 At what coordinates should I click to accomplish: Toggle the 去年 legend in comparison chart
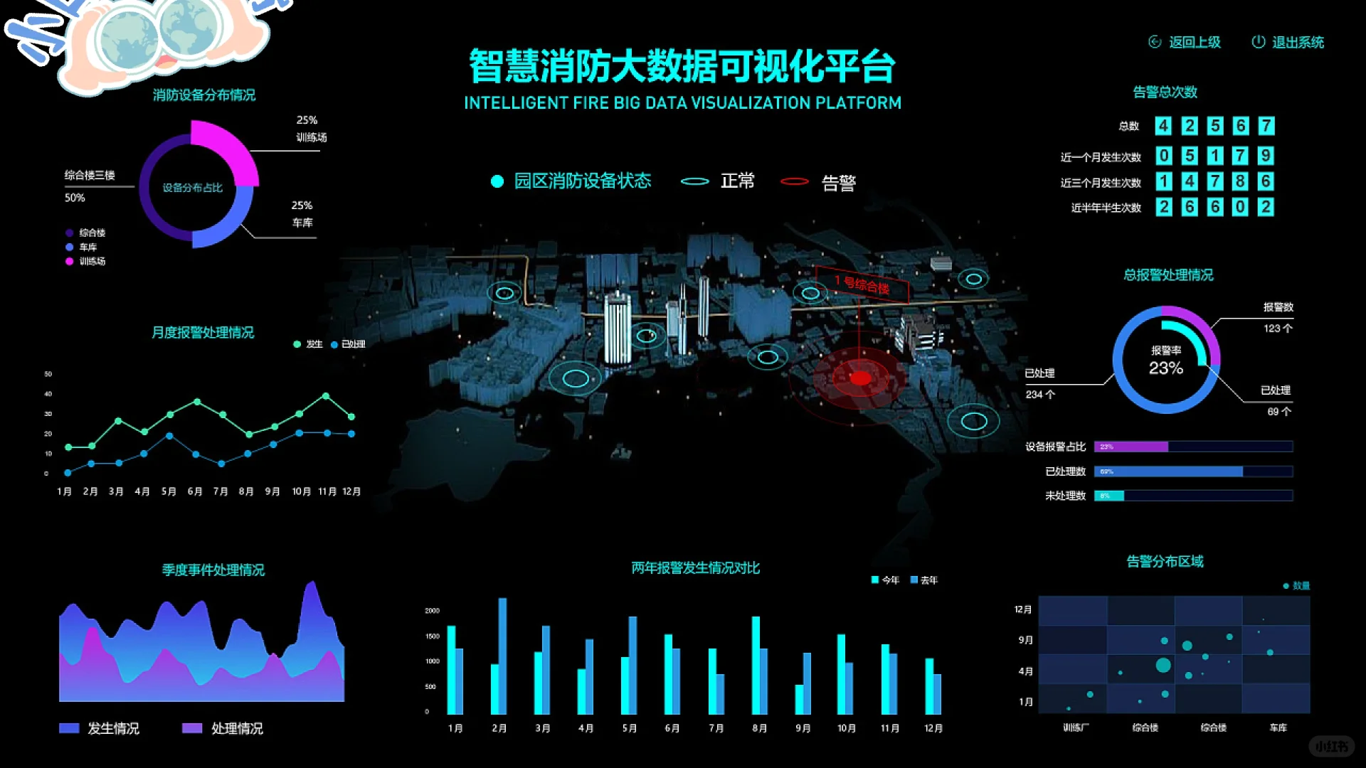[916, 580]
